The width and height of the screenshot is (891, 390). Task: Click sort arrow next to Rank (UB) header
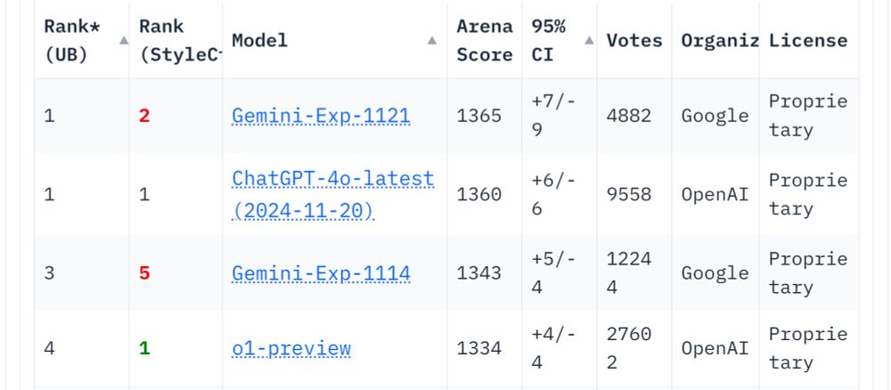click(124, 41)
